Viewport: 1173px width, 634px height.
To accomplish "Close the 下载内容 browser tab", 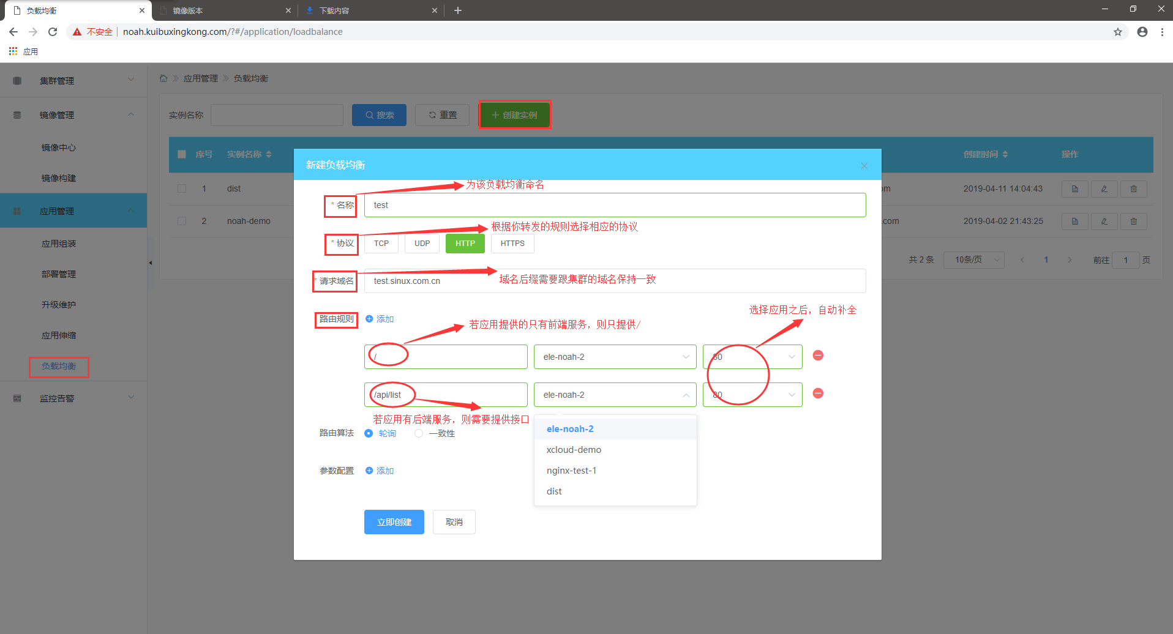I will pyautogui.click(x=435, y=10).
